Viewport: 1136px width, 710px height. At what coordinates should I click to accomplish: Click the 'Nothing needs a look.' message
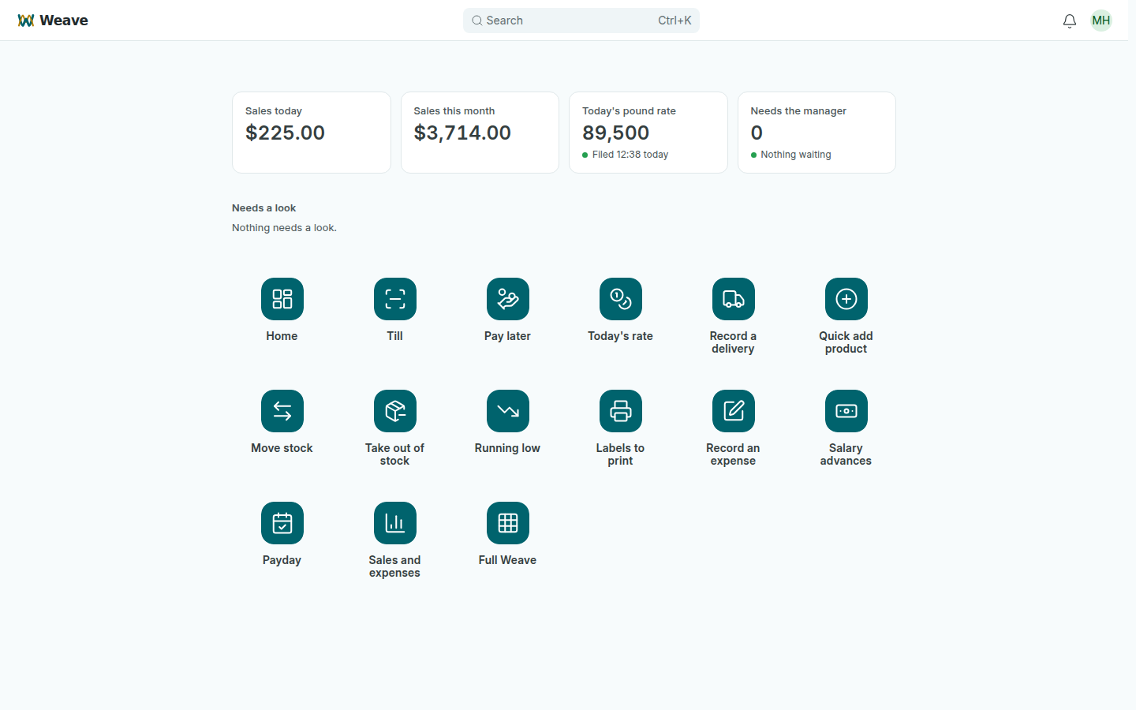click(284, 228)
